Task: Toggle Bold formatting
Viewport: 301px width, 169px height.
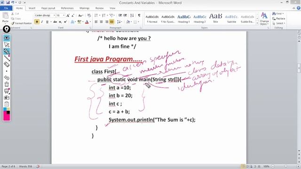Action: 37,22
